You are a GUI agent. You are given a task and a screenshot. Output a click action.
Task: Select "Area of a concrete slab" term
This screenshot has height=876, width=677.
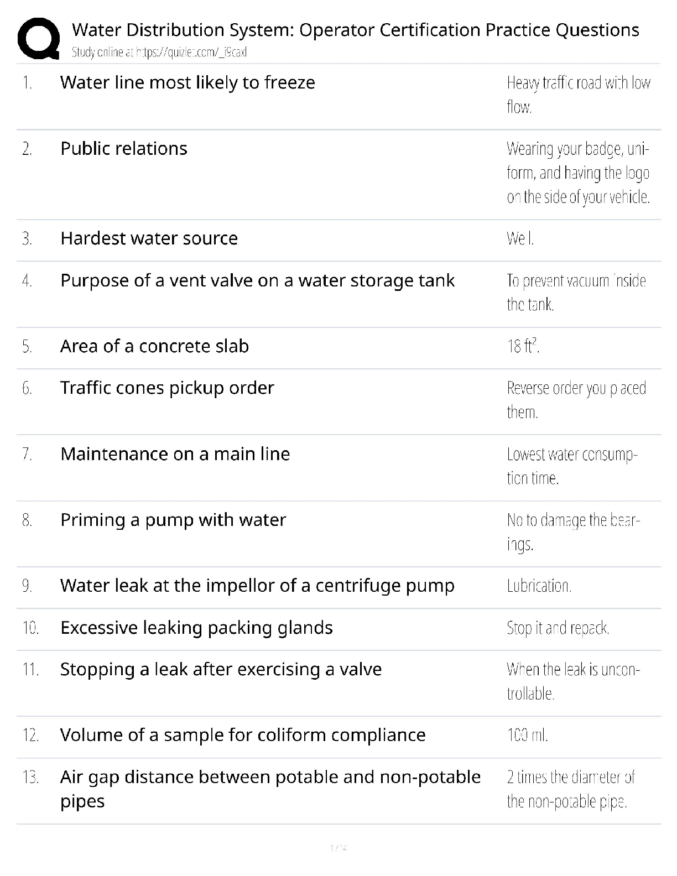click(x=154, y=346)
